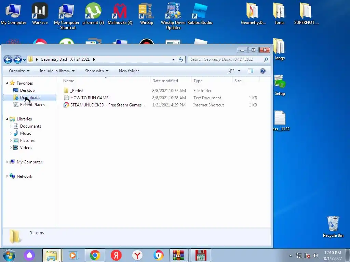Viewport: 350px width, 262px height.
Task: Change view with the view icon button
Action: tap(231, 71)
